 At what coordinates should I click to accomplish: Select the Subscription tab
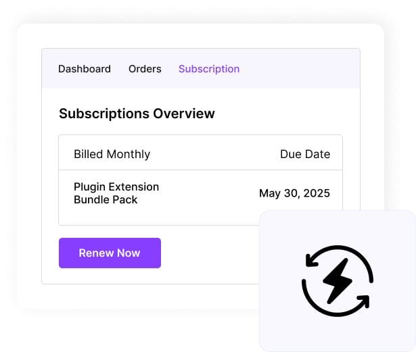pyautogui.click(x=209, y=69)
